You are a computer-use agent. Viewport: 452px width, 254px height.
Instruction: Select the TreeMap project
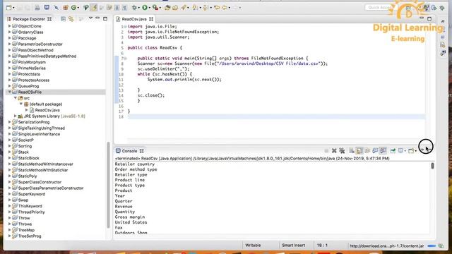(x=26, y=230)
